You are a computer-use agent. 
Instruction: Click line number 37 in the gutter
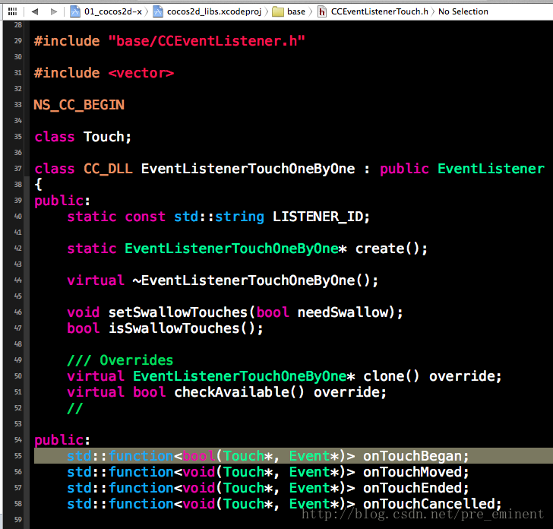tap(18, 169)
